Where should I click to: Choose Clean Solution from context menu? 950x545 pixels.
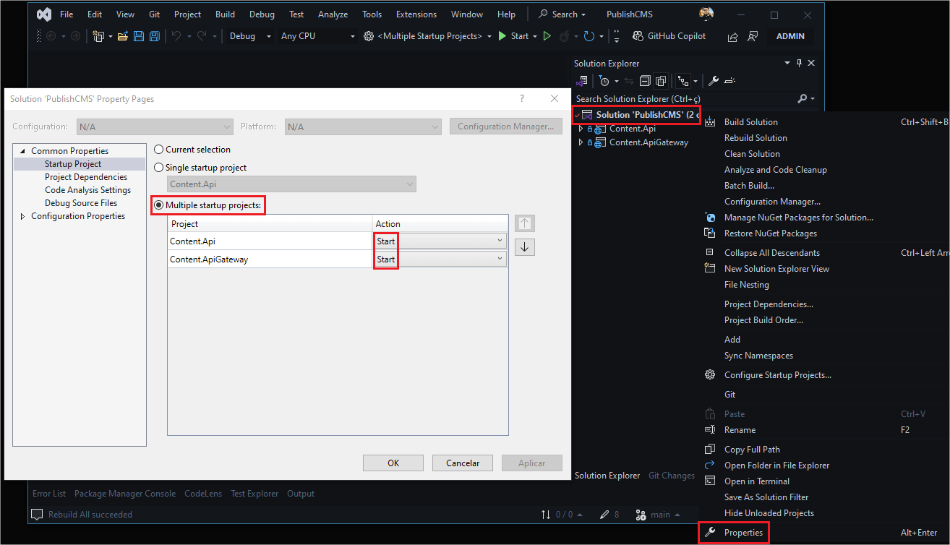(752, 154)
